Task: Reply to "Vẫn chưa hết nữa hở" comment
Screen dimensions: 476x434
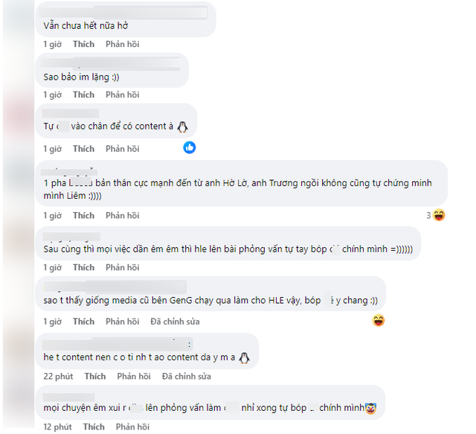Action: tap(122, 45)
